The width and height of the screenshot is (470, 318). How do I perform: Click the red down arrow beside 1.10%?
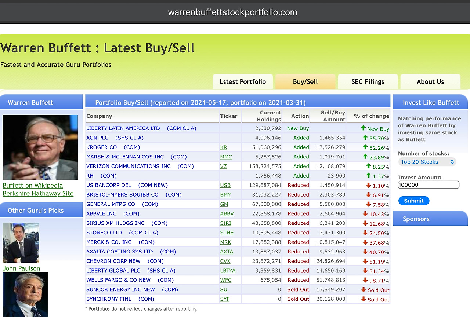coord(368,185)
